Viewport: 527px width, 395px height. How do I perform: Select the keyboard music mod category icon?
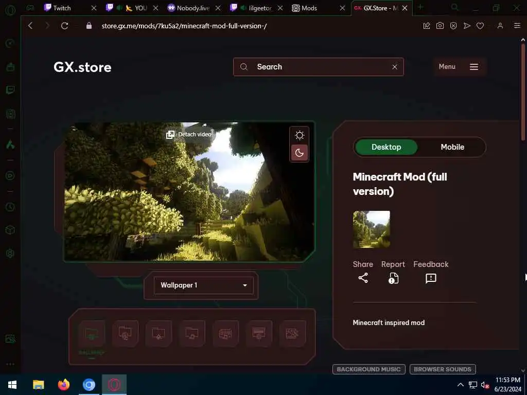click(225, 334)
